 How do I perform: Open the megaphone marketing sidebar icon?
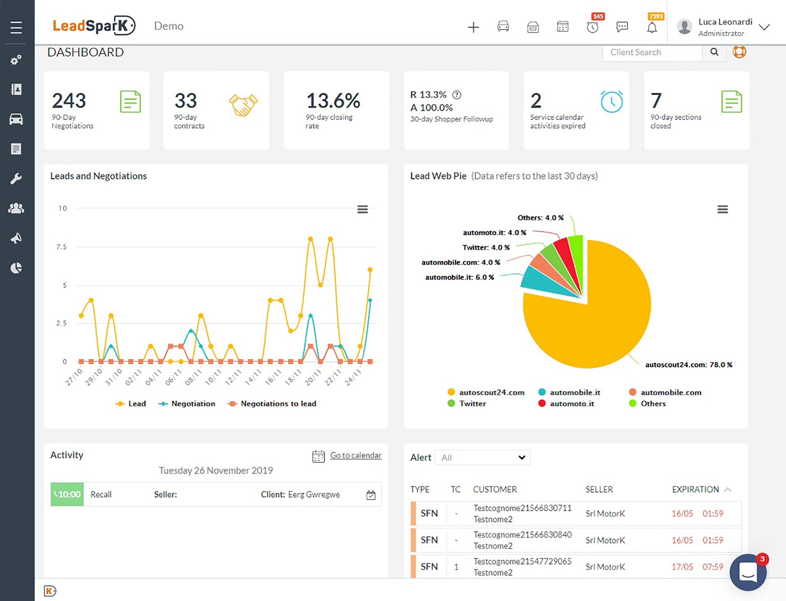tap(16, 238)
